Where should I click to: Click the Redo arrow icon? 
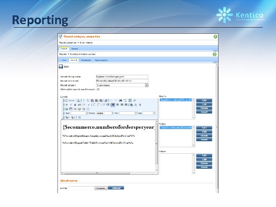[x=116, y=100]
